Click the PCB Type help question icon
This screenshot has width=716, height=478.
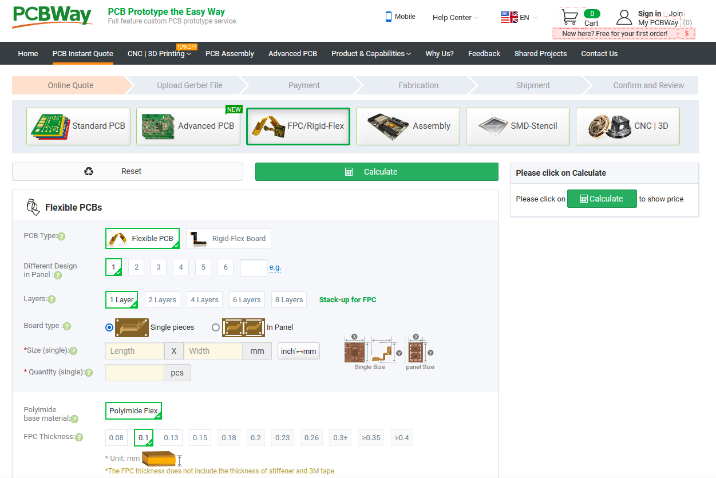(61, 236)
